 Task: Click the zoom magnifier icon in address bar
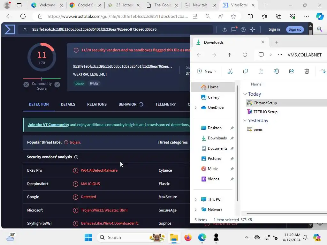coord(208,16)
